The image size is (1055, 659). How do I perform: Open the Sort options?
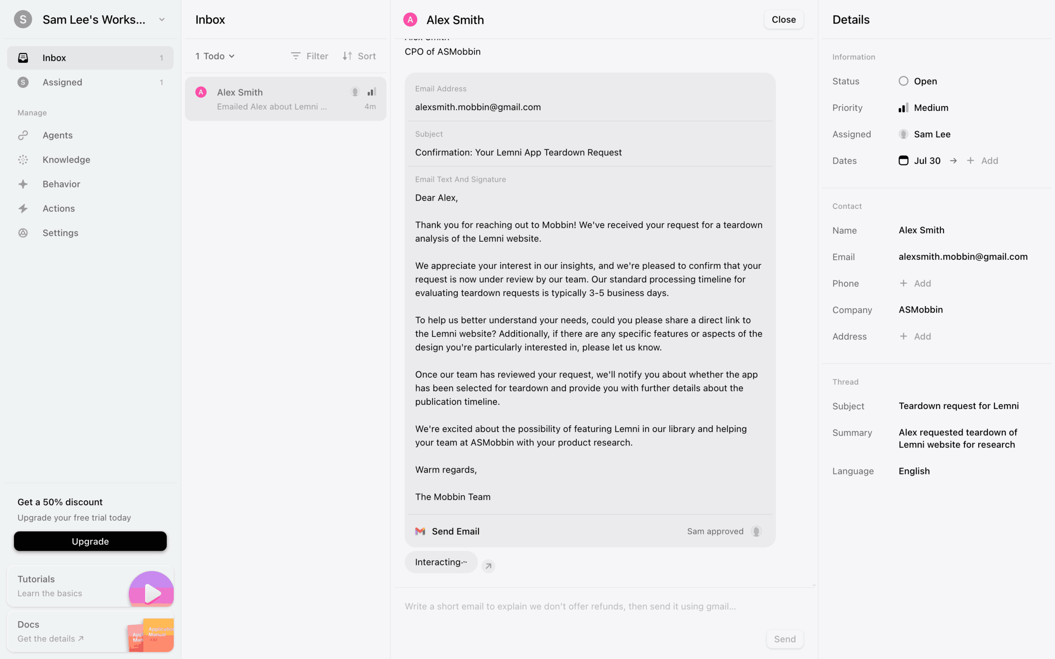click(x=359, y=56)
